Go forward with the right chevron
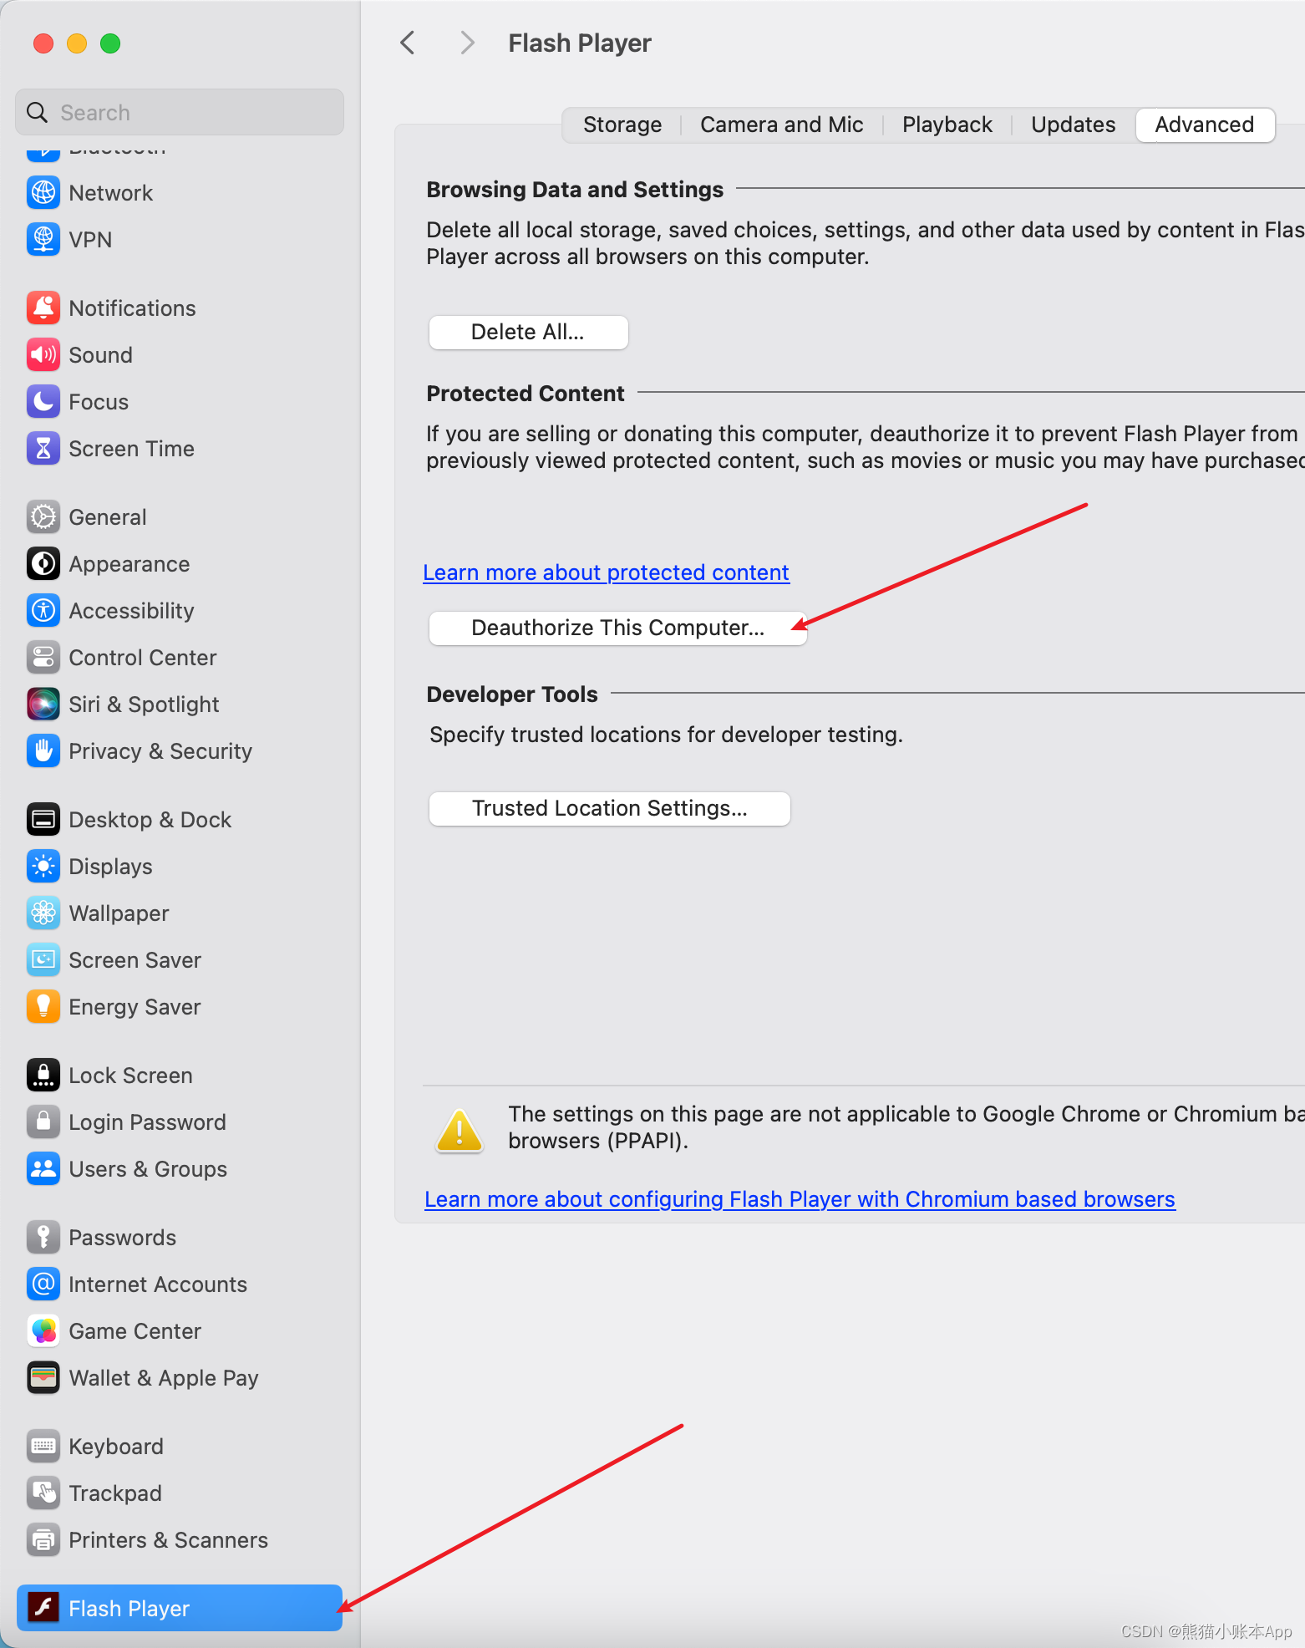The height and width of the screenshot is (1648, 1305). coord(467,43)
